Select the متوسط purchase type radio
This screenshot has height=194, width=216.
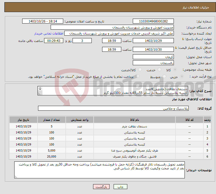164,76
